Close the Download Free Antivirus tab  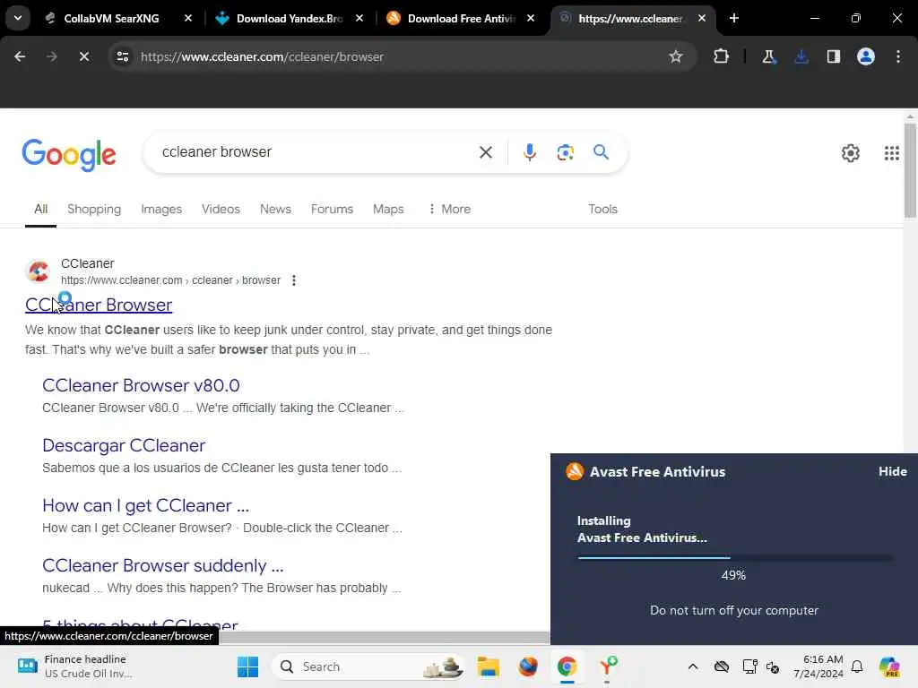531,18
